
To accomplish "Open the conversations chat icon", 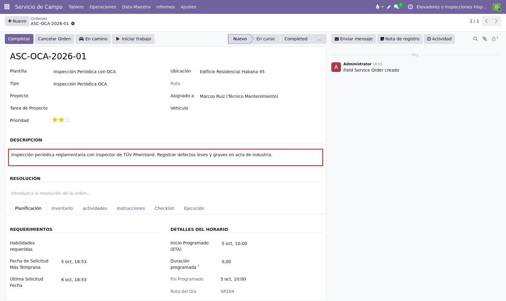I will tap(397, 7).
